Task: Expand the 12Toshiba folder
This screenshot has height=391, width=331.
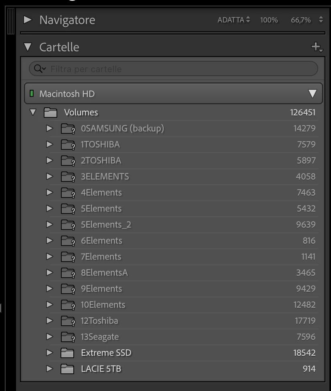Action: 50,320
